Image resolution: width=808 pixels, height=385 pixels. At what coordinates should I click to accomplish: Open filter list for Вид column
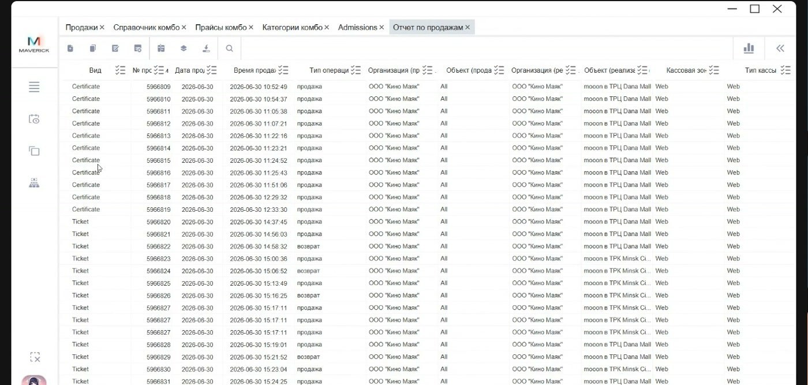[120, 70]
